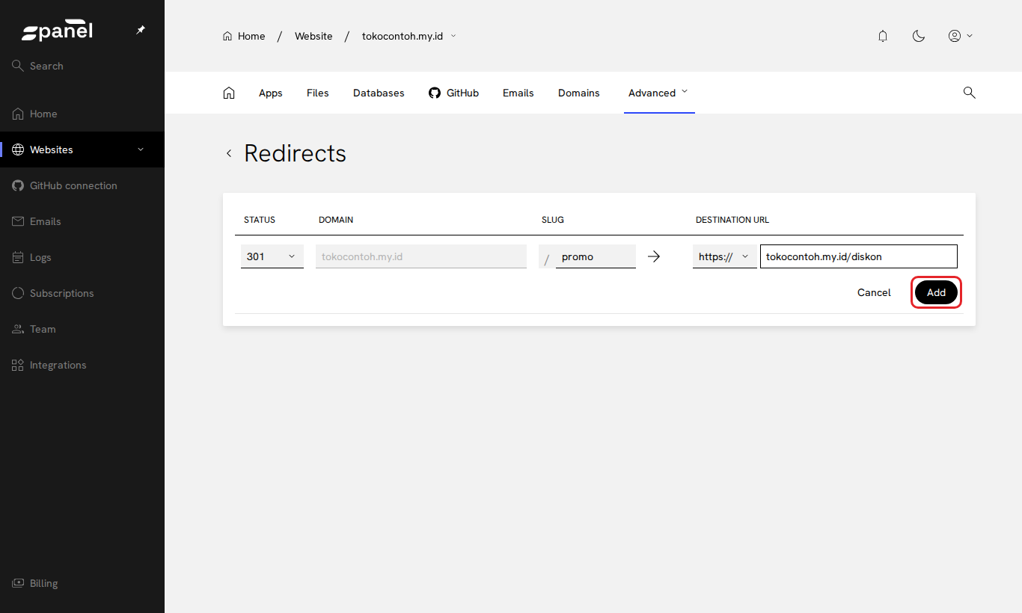Switch to the Apps tab
This screenshot has height=613, width=1022.
[x=271, y=93]
